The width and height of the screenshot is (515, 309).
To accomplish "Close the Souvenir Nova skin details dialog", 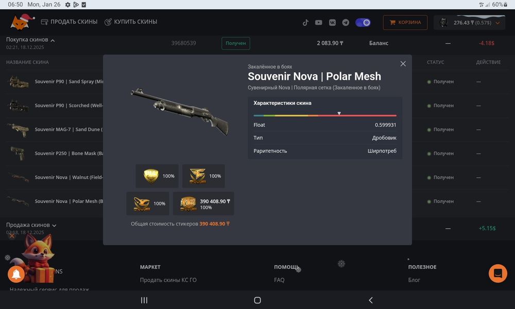I will pos(403,64).
